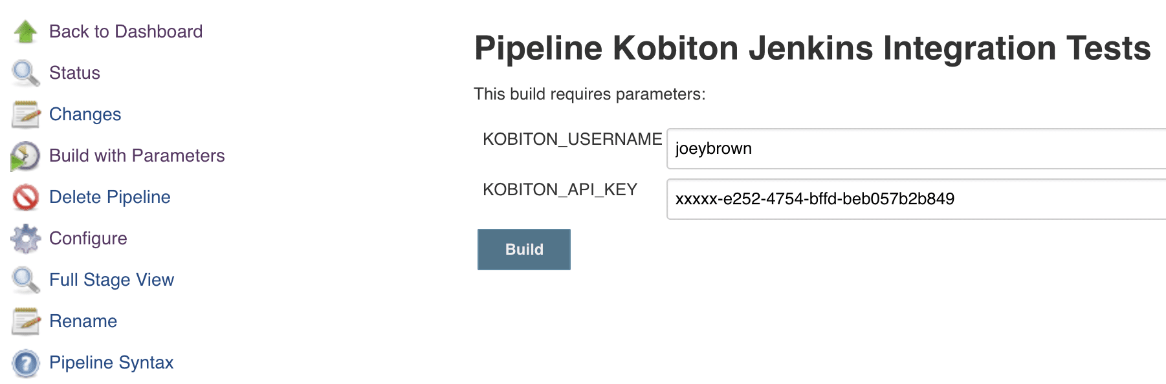This screenshot has width=1166, height=384.
Task: Open the Full Stage View link
Action: [111, 280]
